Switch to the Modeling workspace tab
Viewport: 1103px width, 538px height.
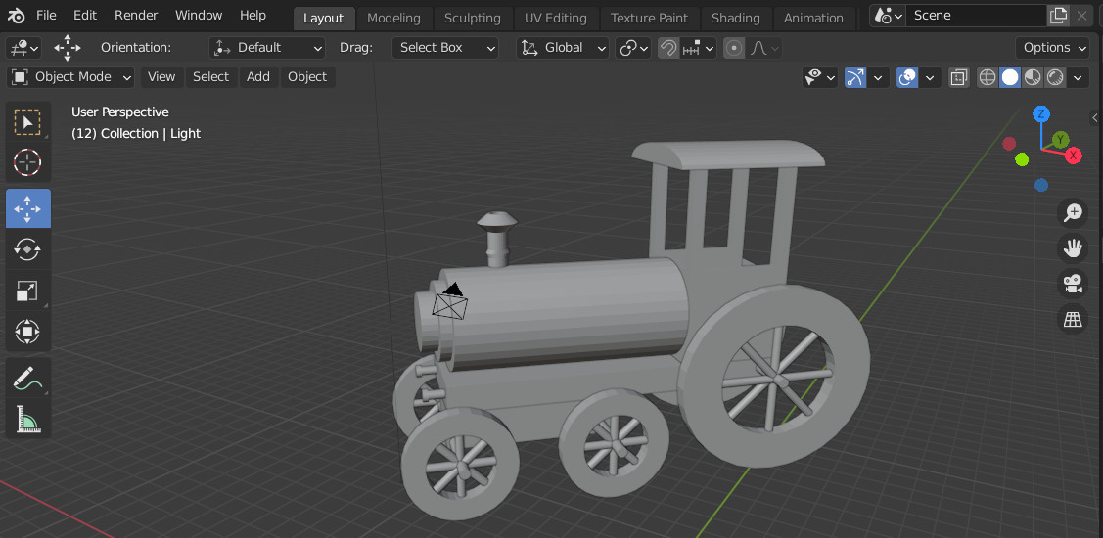[393, 19]
